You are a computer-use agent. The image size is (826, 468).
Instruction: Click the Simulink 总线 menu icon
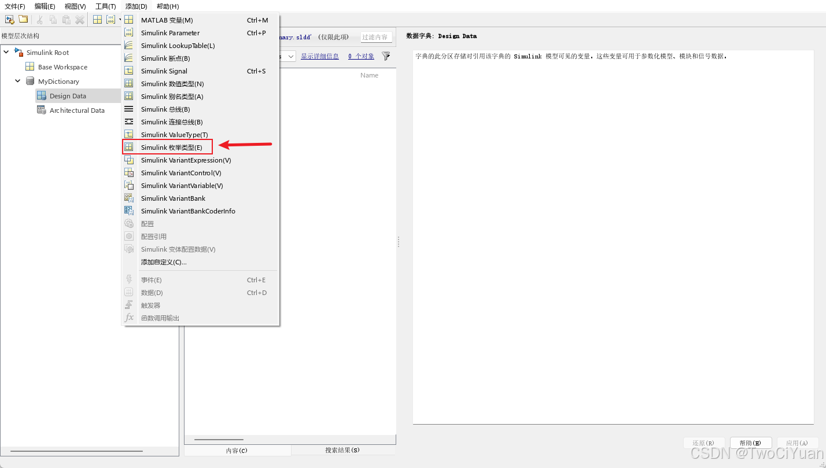tap(129, 109)
